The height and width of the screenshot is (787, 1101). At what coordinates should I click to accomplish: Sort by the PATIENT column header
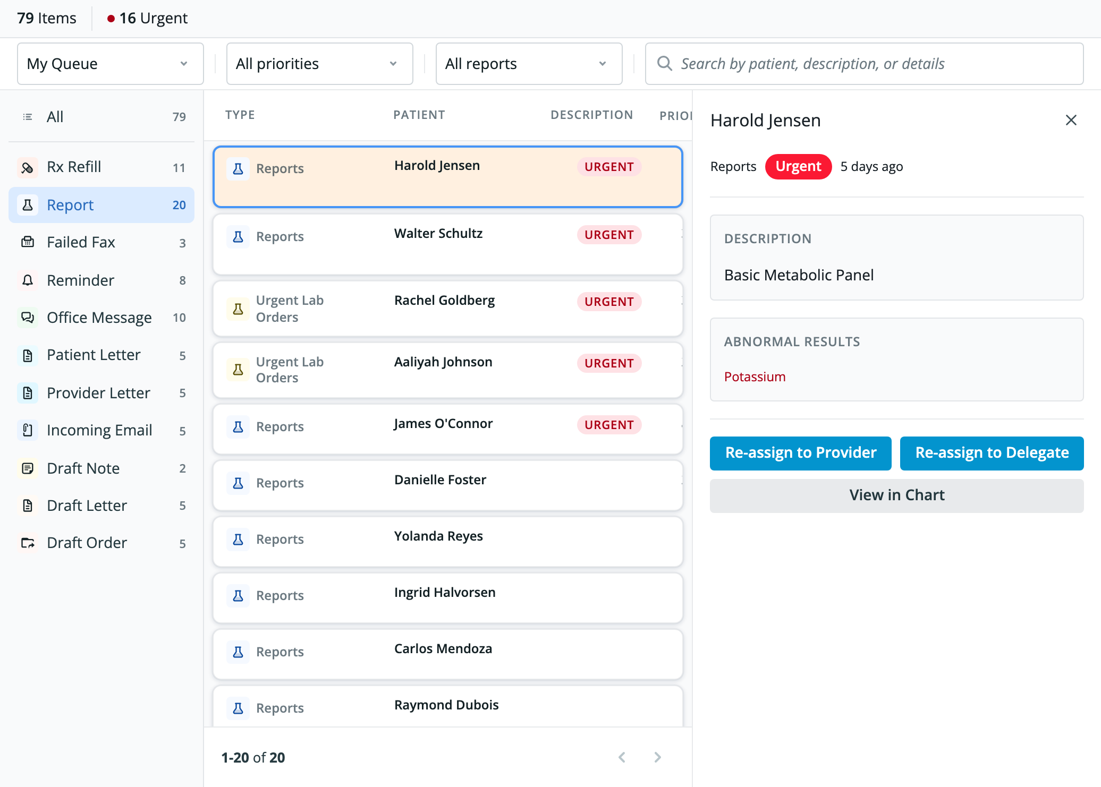tap(419, 115)
